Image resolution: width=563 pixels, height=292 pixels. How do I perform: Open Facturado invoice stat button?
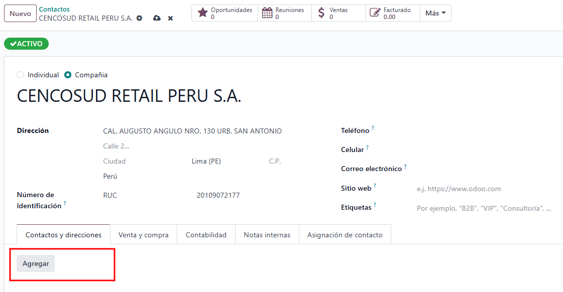[393, 13]
